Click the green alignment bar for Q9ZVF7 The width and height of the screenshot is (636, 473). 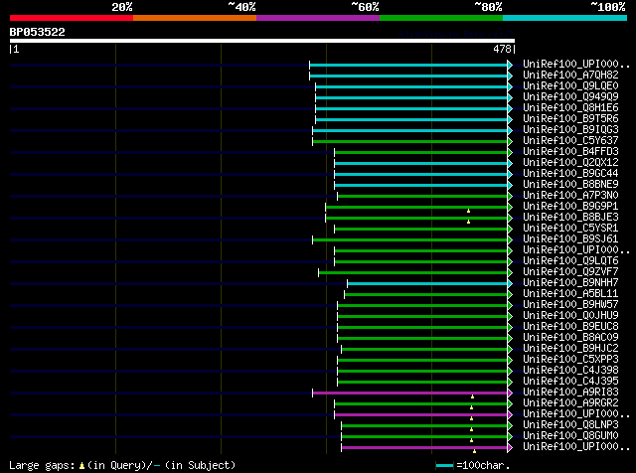(413, 272)
